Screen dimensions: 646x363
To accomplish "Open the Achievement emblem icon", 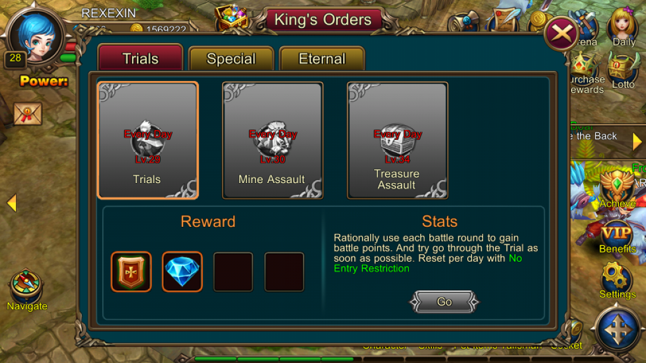I will 617,190.
